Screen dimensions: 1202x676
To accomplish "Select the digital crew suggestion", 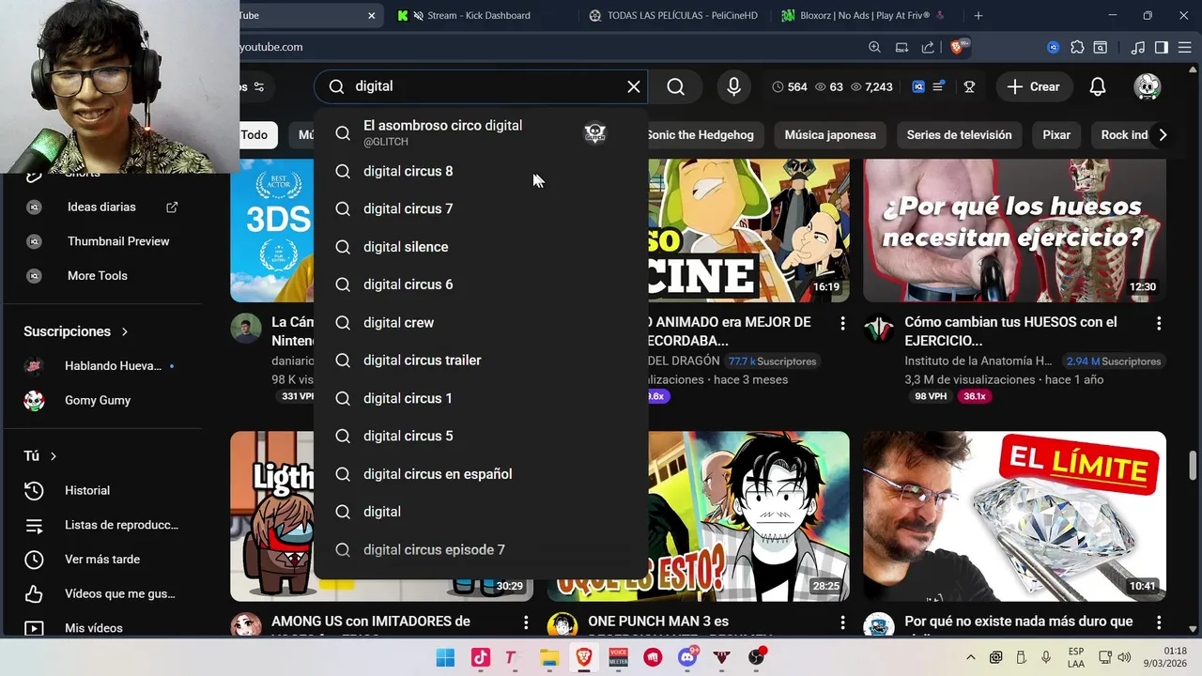I will (x=481, y=322).
